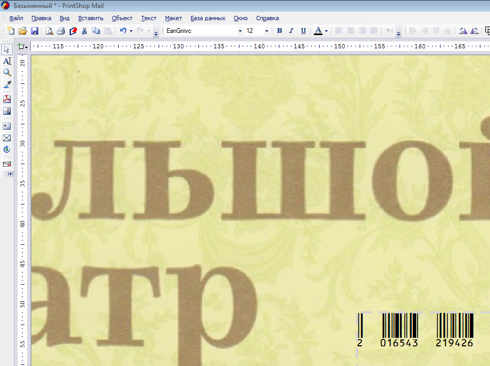The height and width of the screenshot is (366, 490).
Task: Align objects to the top edge
Action: pyautogui.click(x=436, y=31)
